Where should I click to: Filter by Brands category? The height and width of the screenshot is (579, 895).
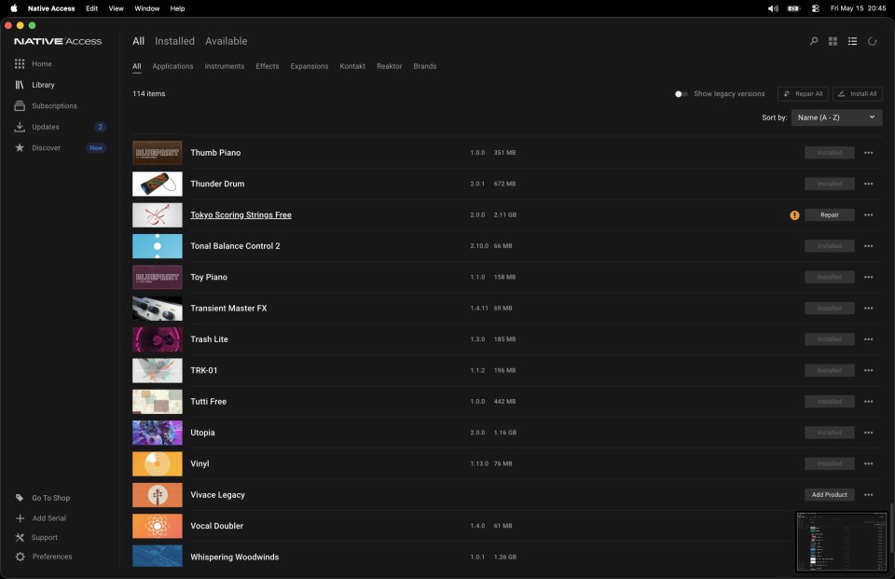click(425, 66)
